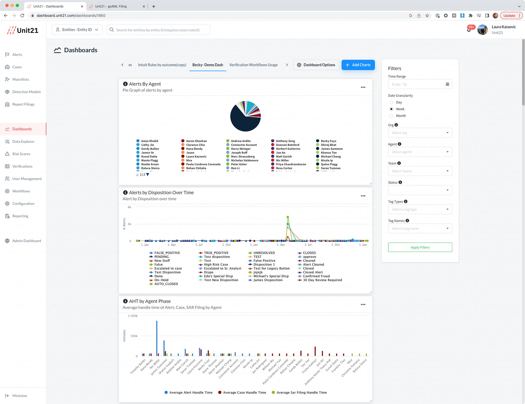Click the Time Range calendar icon
Image resolution: width=525 pixels, height=404 pixels.
(x=447, y=84)
